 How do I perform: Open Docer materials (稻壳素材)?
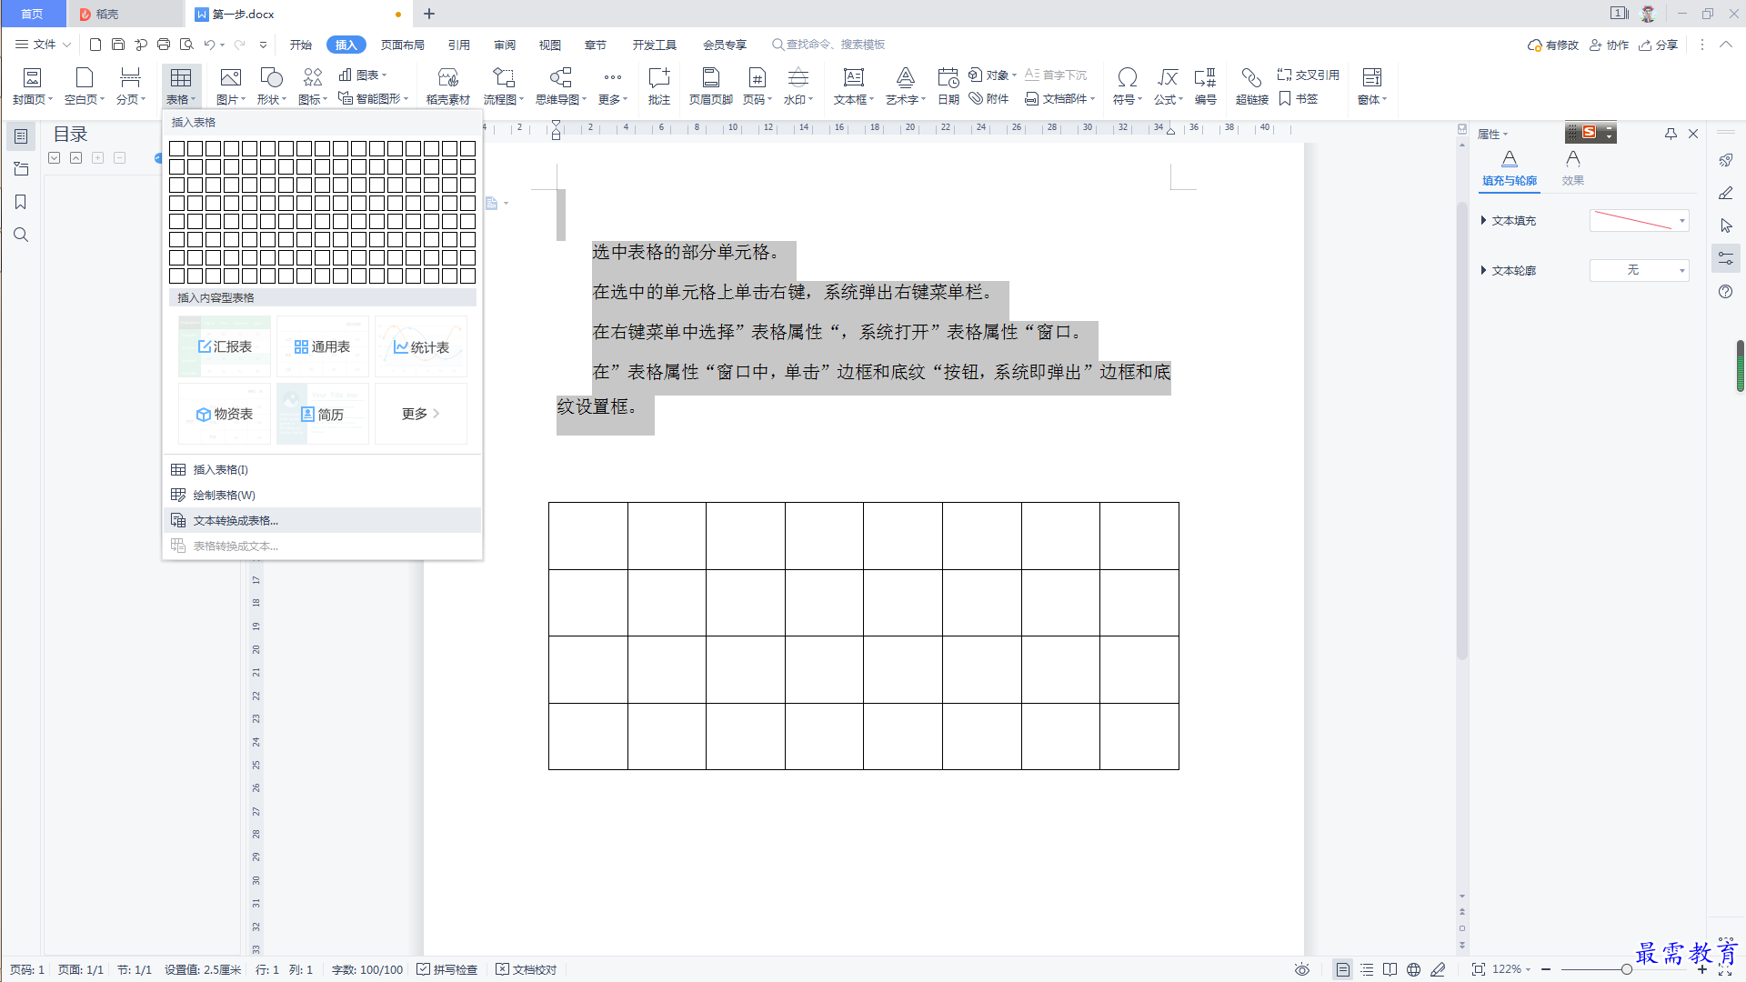[x=448, y=86]
